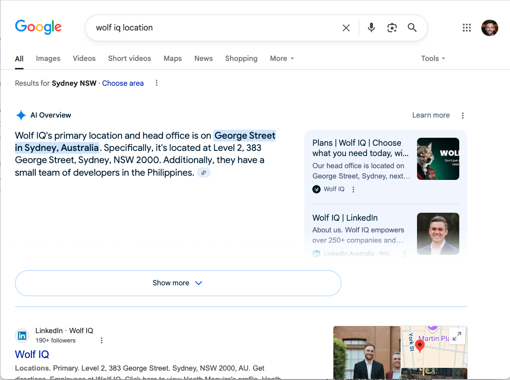Open the Short videos tab
Viewport: 510px width, 380px height.
click(x=130, y=59)
